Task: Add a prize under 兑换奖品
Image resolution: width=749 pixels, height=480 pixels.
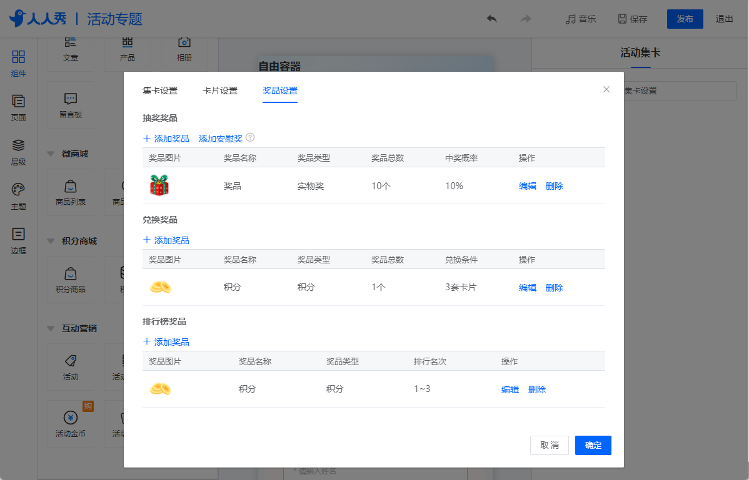Action: point(166,240)
